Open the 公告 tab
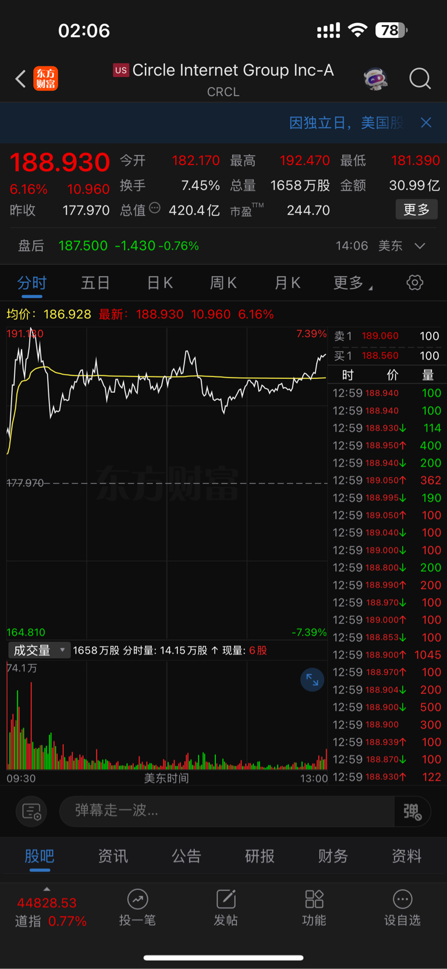Viewport: 447px width, 969px height. pyautogui.click(x=186, y=856)
